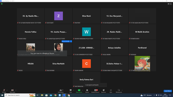The width and height of the screenshot is (173, 97).
Task: Open the first Google Chrome taskbar icon
Action: click(55, 95)
